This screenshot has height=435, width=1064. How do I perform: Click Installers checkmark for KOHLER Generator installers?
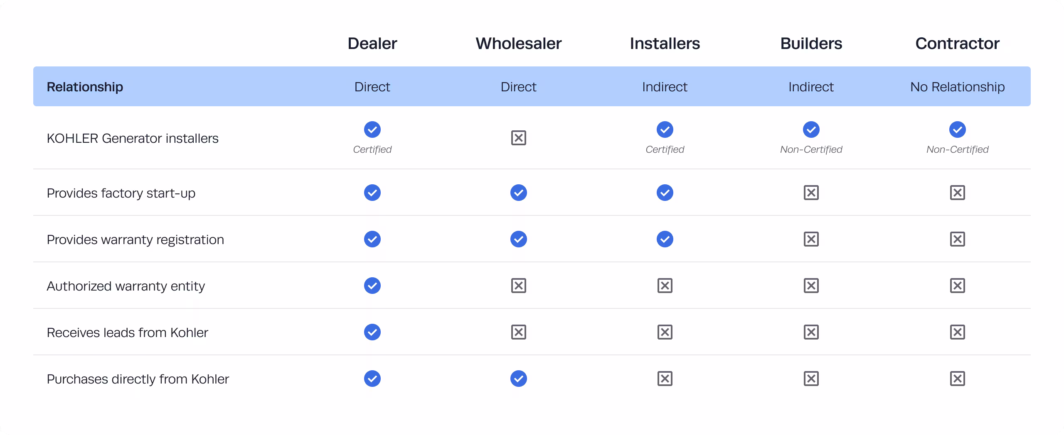pyautogui.click(x=665, y=130)
